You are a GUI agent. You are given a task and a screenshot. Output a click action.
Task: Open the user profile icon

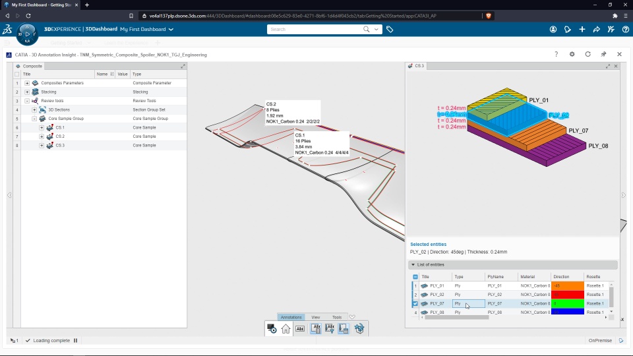(x=553, y=29)
